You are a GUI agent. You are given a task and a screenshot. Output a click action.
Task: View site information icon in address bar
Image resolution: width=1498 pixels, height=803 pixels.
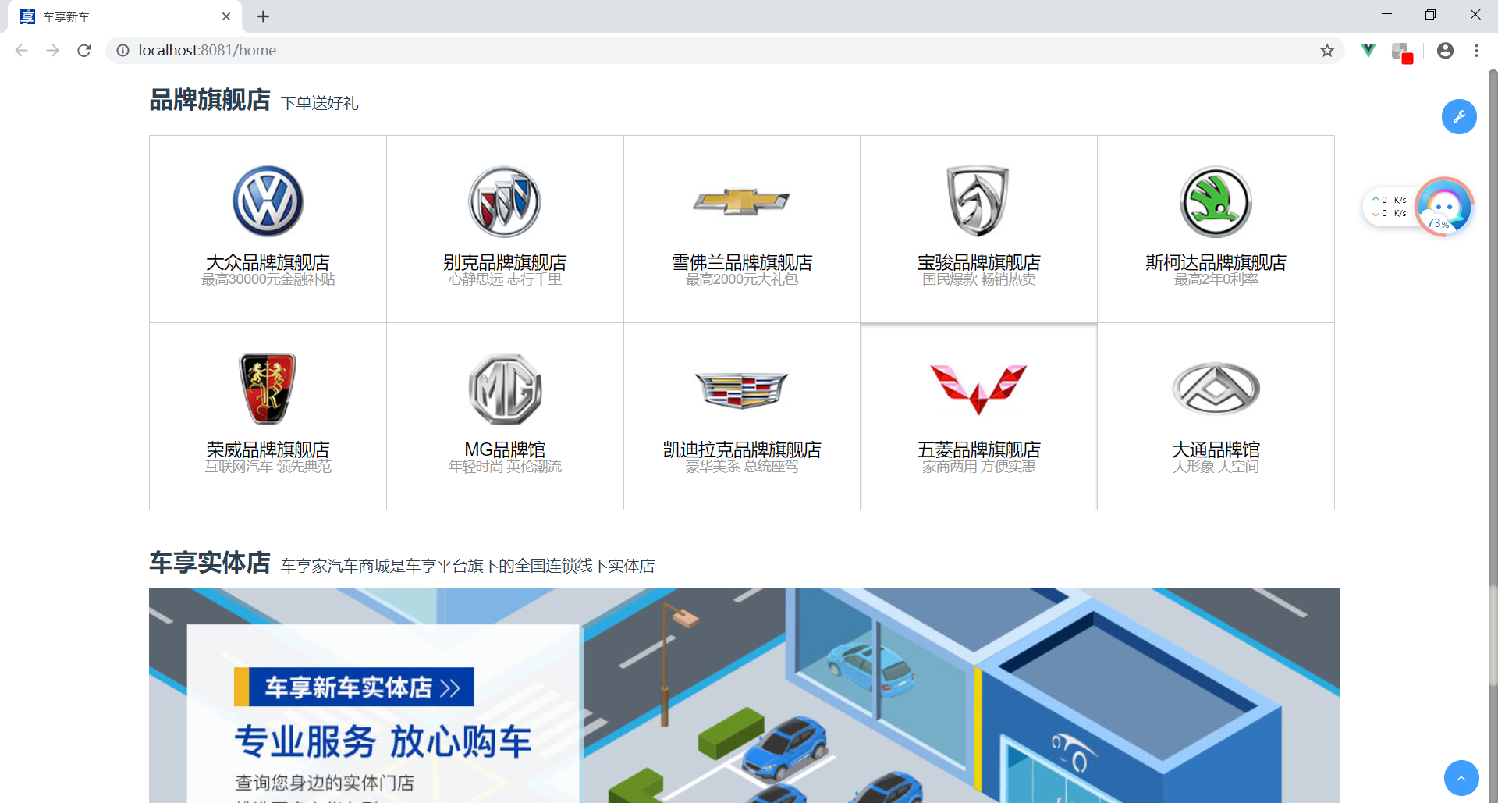point(122,51)
